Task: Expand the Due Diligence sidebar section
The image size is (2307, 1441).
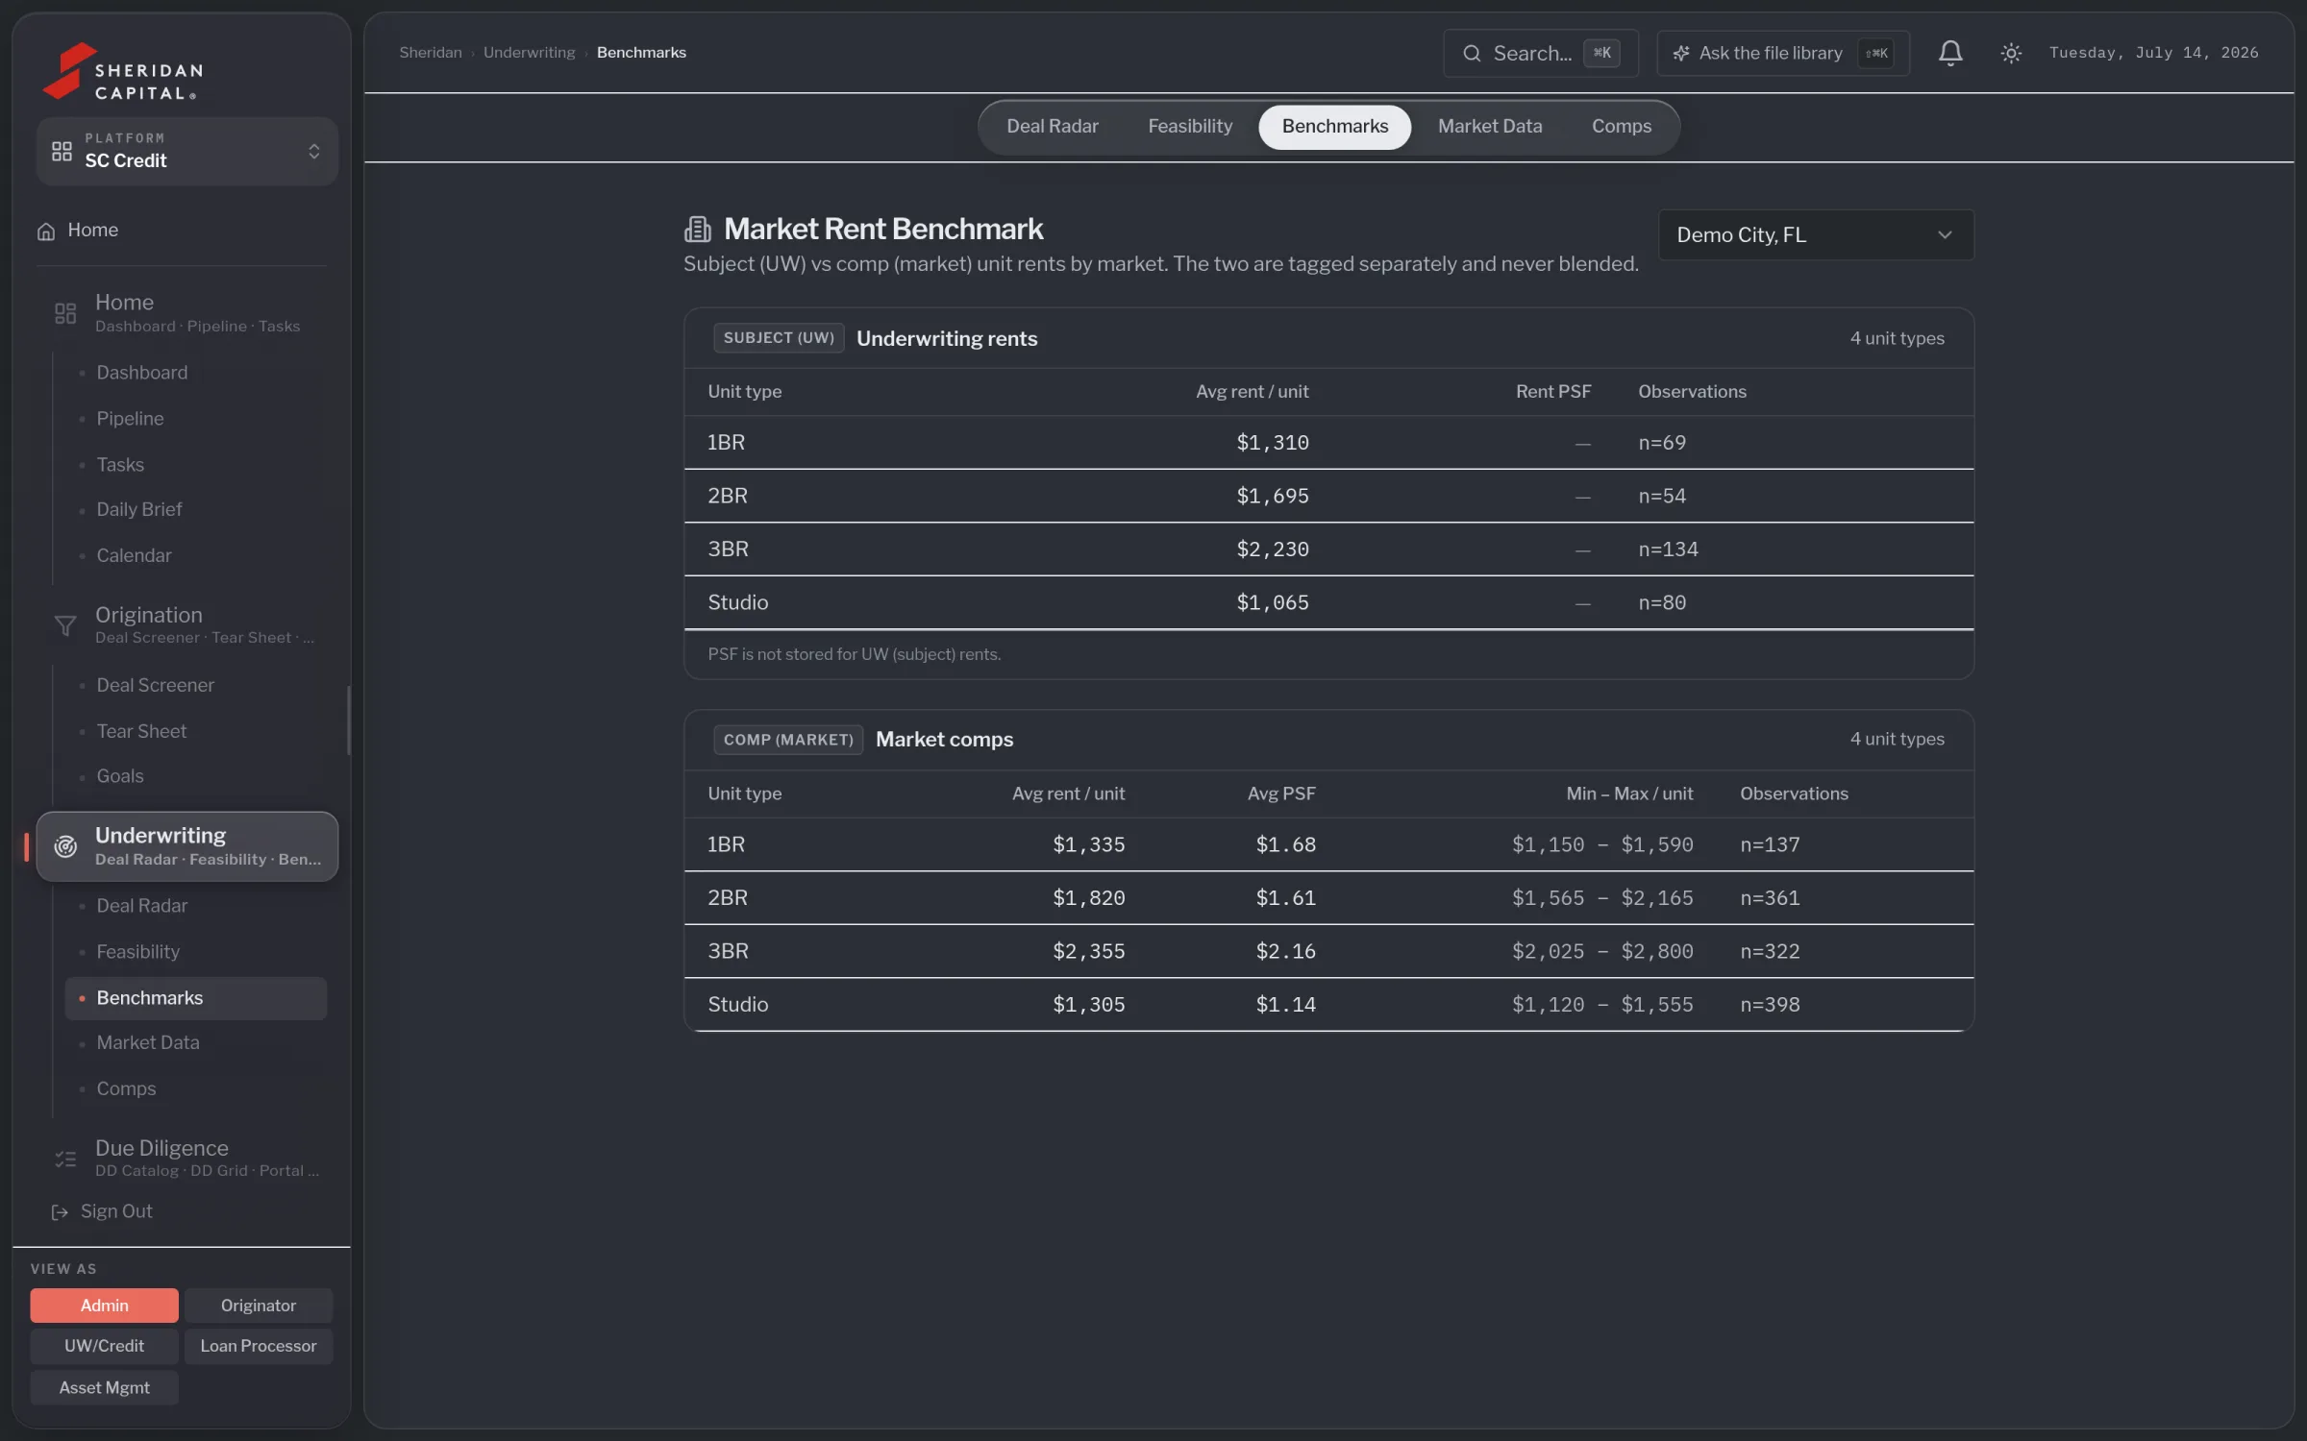Action: pyautogui.click(x=186, y=1158)
